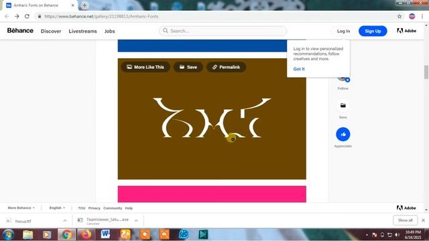
Task: Click the page vertical scrollbar thumb
Action: coord(426,72)
